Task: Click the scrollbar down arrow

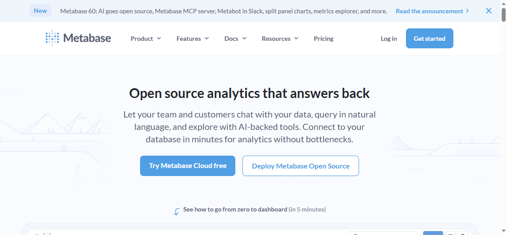Action: coord(504,231)
